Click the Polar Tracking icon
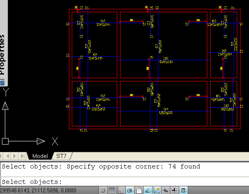 point(130,190)
